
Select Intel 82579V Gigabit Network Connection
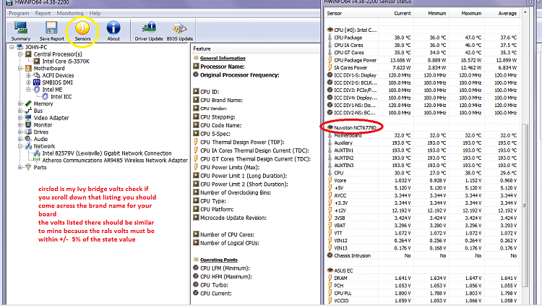[x=107, y=153]
